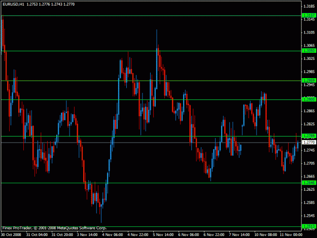This screenshot has width=317, height=238.
Task: Click the 6 Nov 22:00 time label
Action: pos(214,235)
